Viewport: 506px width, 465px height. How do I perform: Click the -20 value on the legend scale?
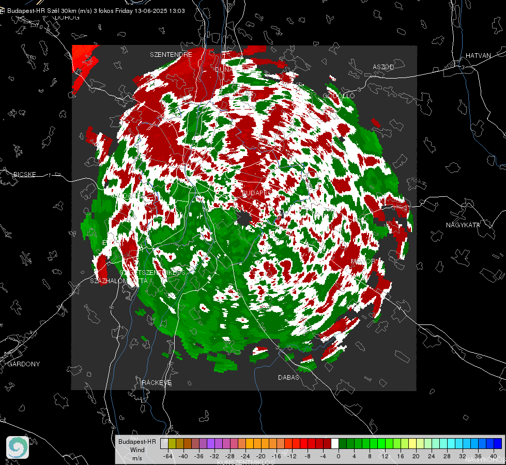(x=260, y=456)
